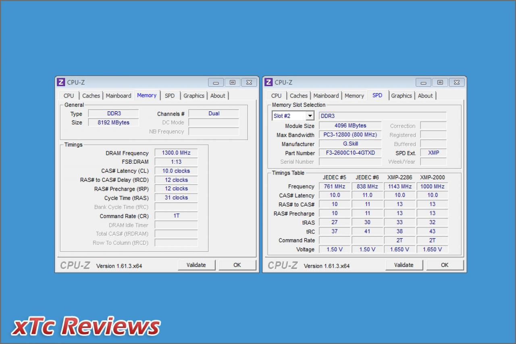Viewport: 516px width, 344px height.
Task: Click the DDR3 field beside Slot #2
Action: point(383,116)
